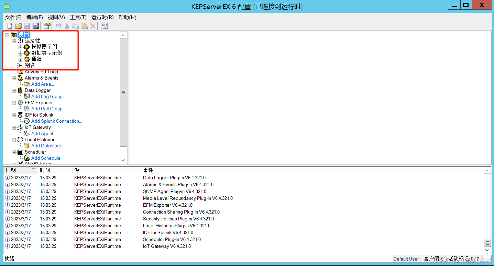Click the Add Datastore cylinder icon

click(x=27, y=146)
